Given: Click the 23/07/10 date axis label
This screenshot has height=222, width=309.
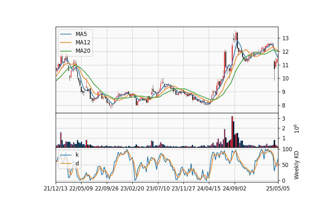Looking at the screenshot, I should coord(158,189).
